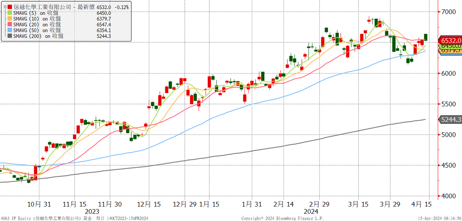Select SMAVG (20) on 收盤 legend row
462x221 pixels.
point(37,25)
